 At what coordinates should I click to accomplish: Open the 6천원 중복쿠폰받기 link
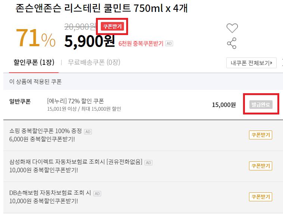141,43
